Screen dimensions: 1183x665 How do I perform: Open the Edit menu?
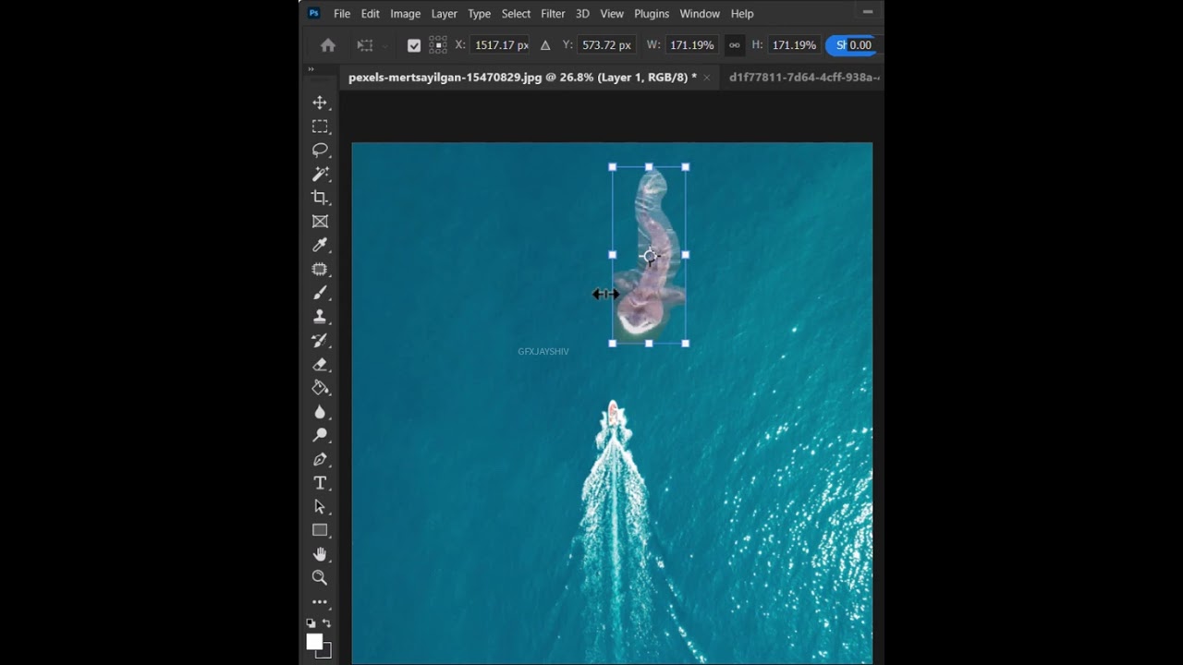(x=371, y=14)
